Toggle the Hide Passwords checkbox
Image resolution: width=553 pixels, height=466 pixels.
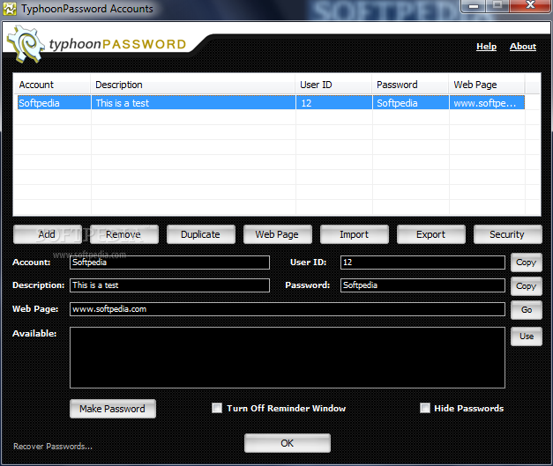pyautogui.click(x=425, y=408)
